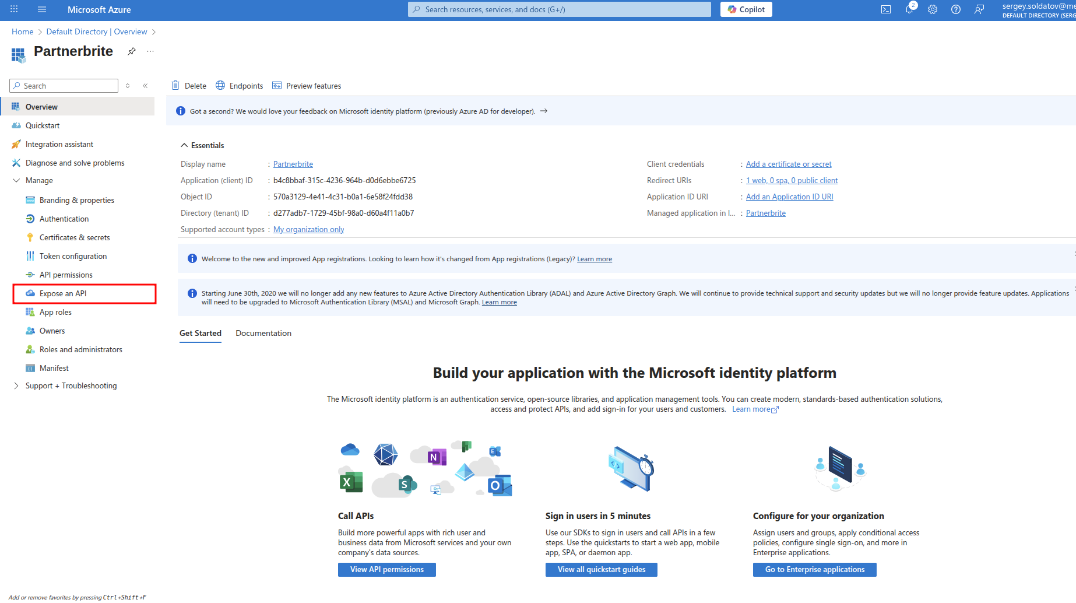Click View API permissions button
The height and width of the screenshot is (603, 1076).
[x=387, y=570]
